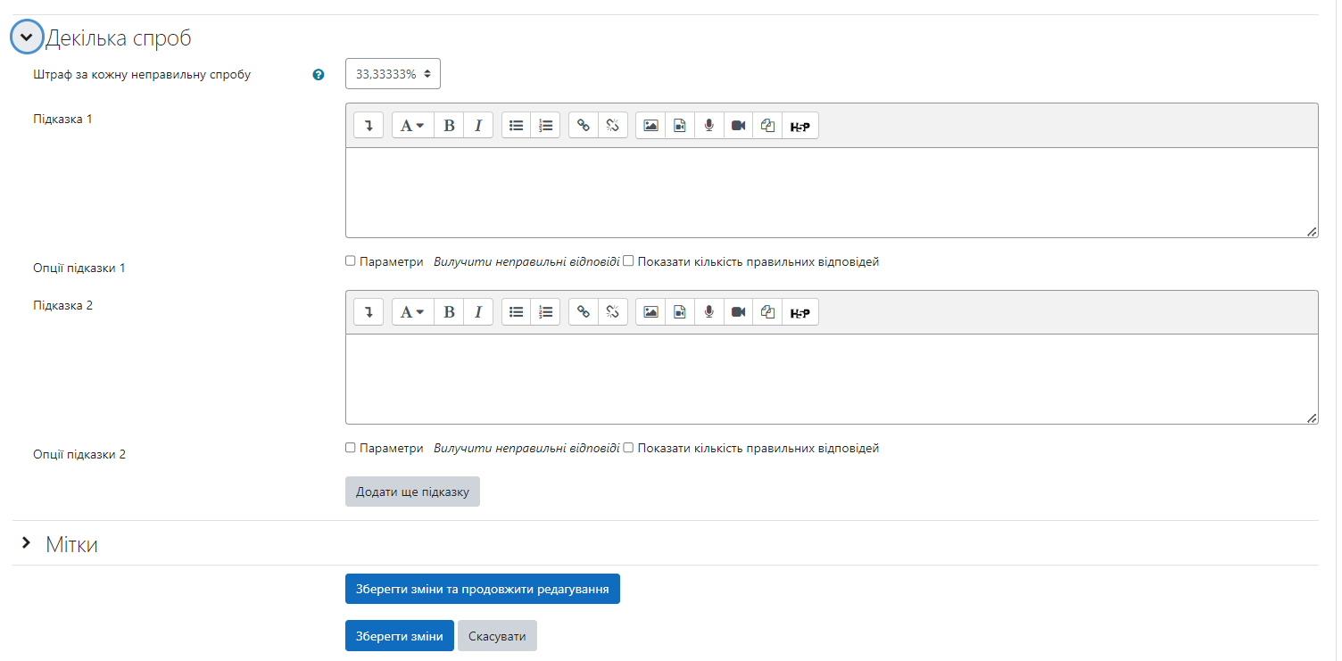1342x661 pixels.
Task: Insert link in Підказка 2 editor
Action: coord(584,312)
